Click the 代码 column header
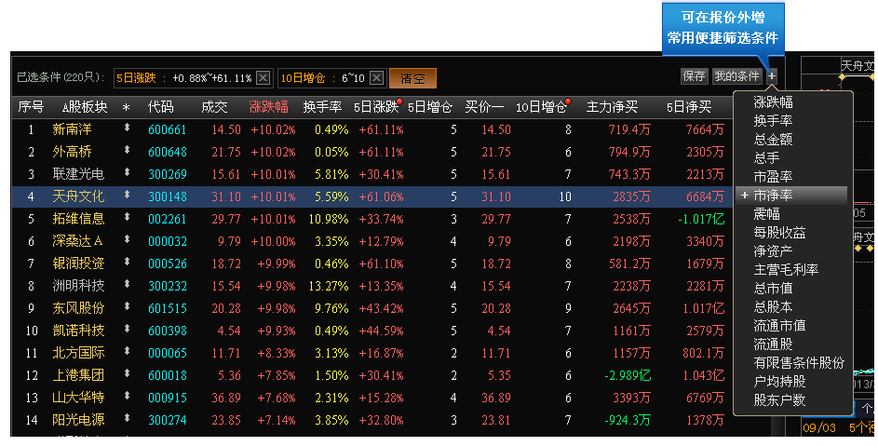This screenshot has width=878, height=446. pos(161,106)
